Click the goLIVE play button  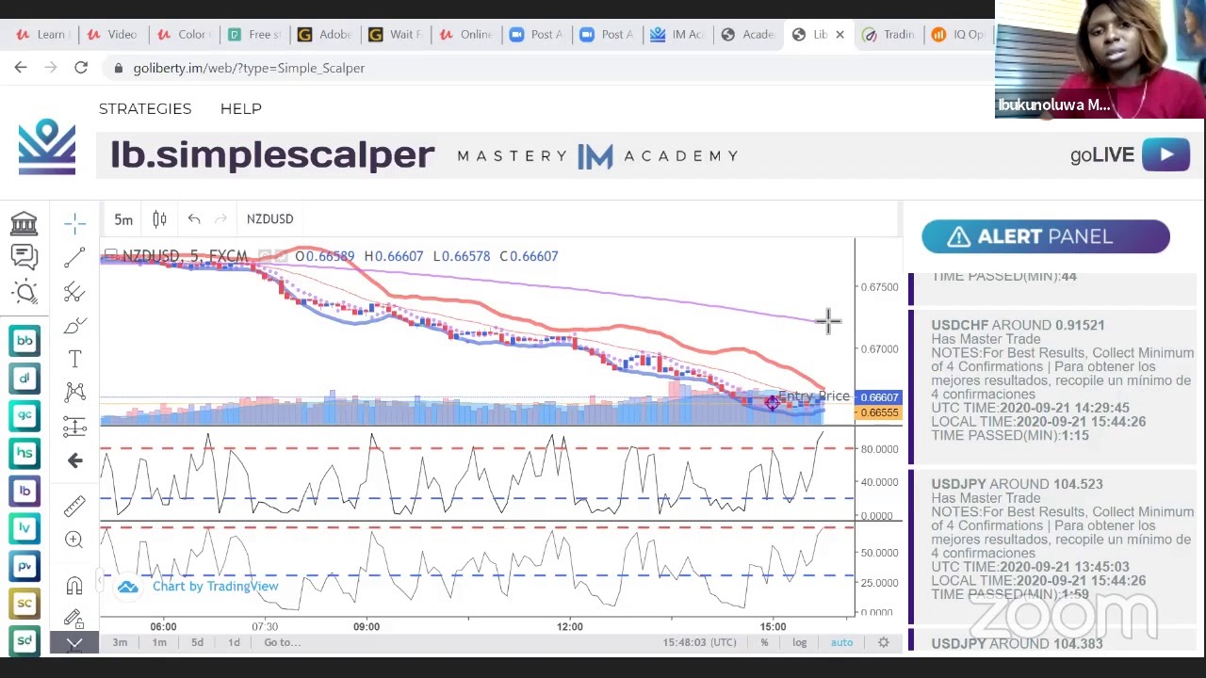click(1166, 154)
